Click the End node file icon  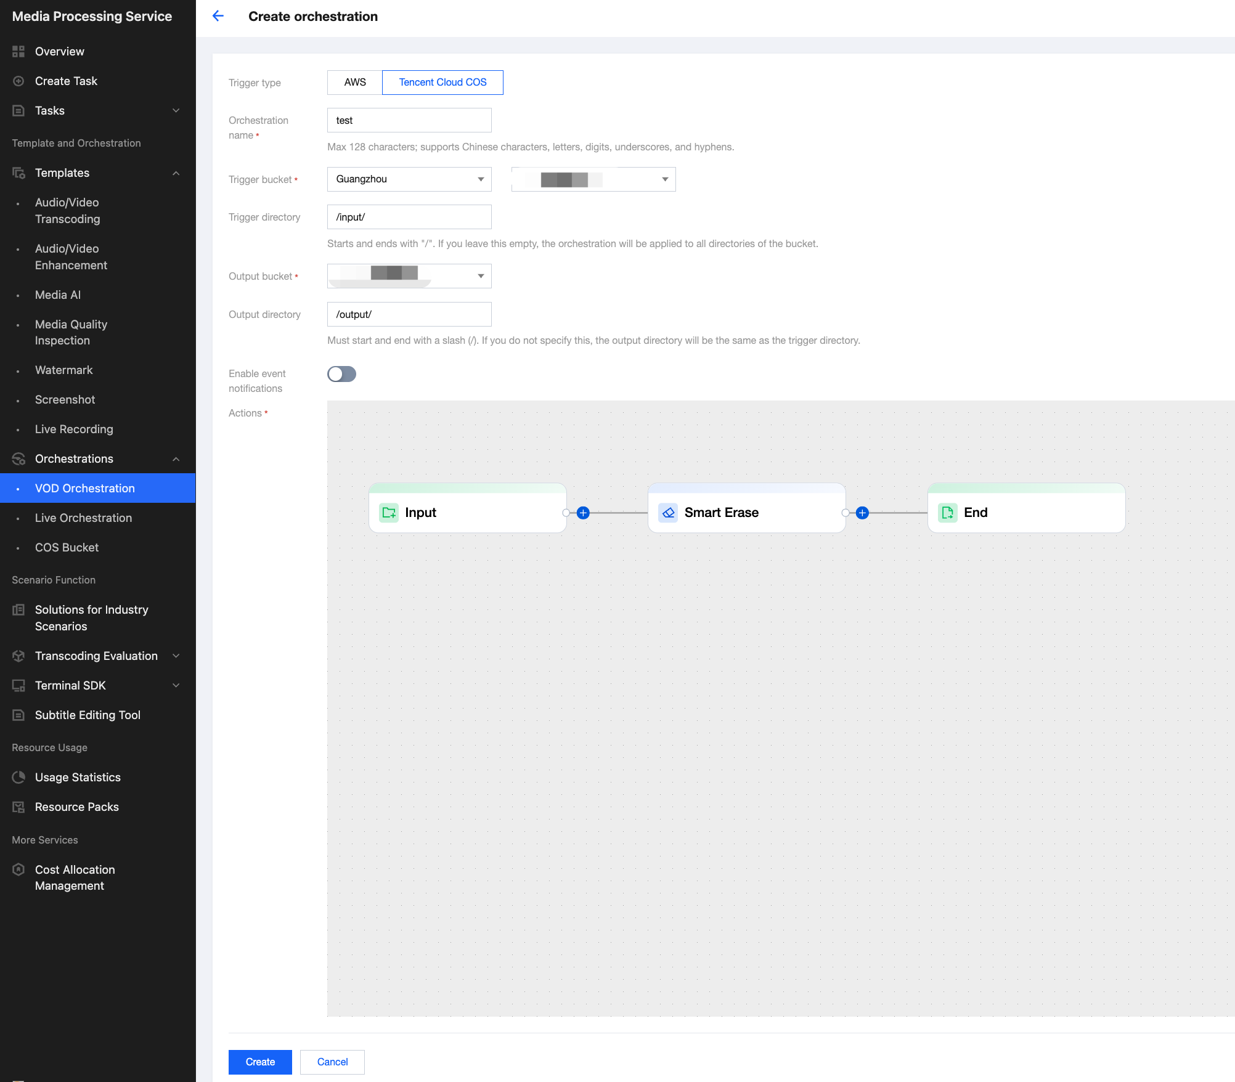pos(947,513)
